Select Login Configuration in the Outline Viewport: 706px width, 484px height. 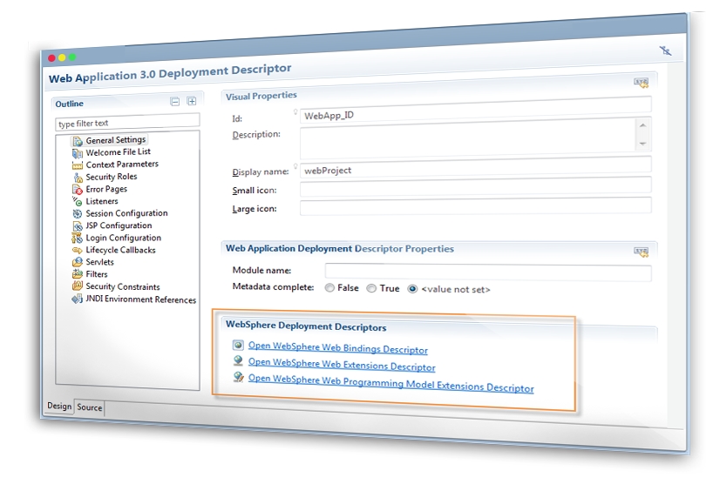point(124,238)
